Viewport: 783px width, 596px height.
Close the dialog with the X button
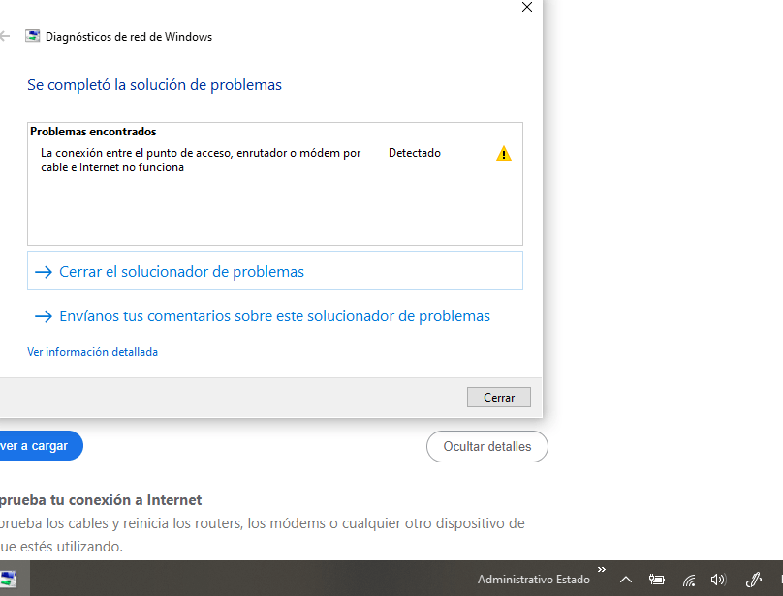(x=527, y=7)
